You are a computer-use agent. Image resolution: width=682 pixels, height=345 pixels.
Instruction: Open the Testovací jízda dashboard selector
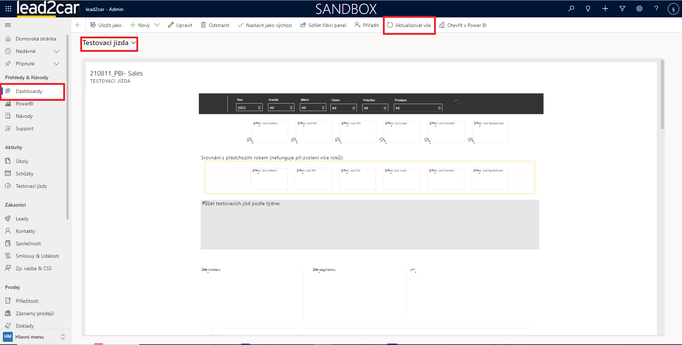[x=109, y=43]
